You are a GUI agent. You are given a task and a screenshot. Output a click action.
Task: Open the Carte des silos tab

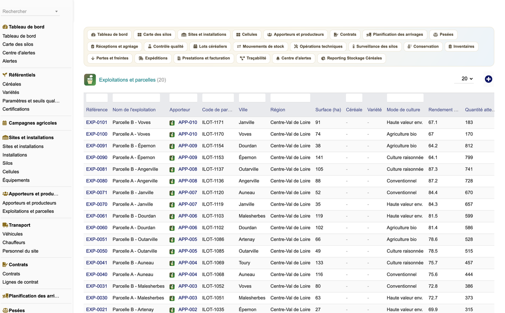tap(154, 35)
